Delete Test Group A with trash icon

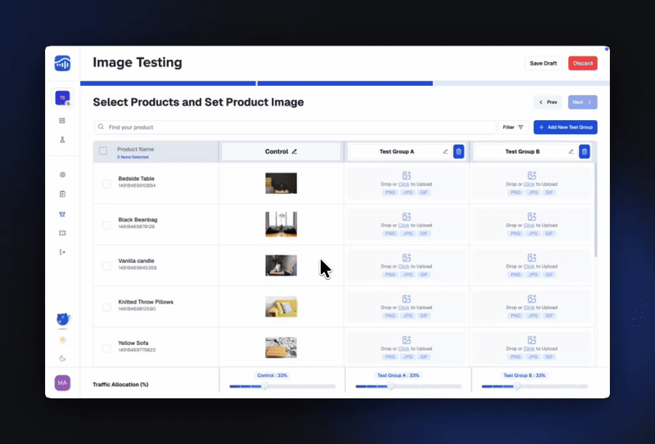point(458,151)
